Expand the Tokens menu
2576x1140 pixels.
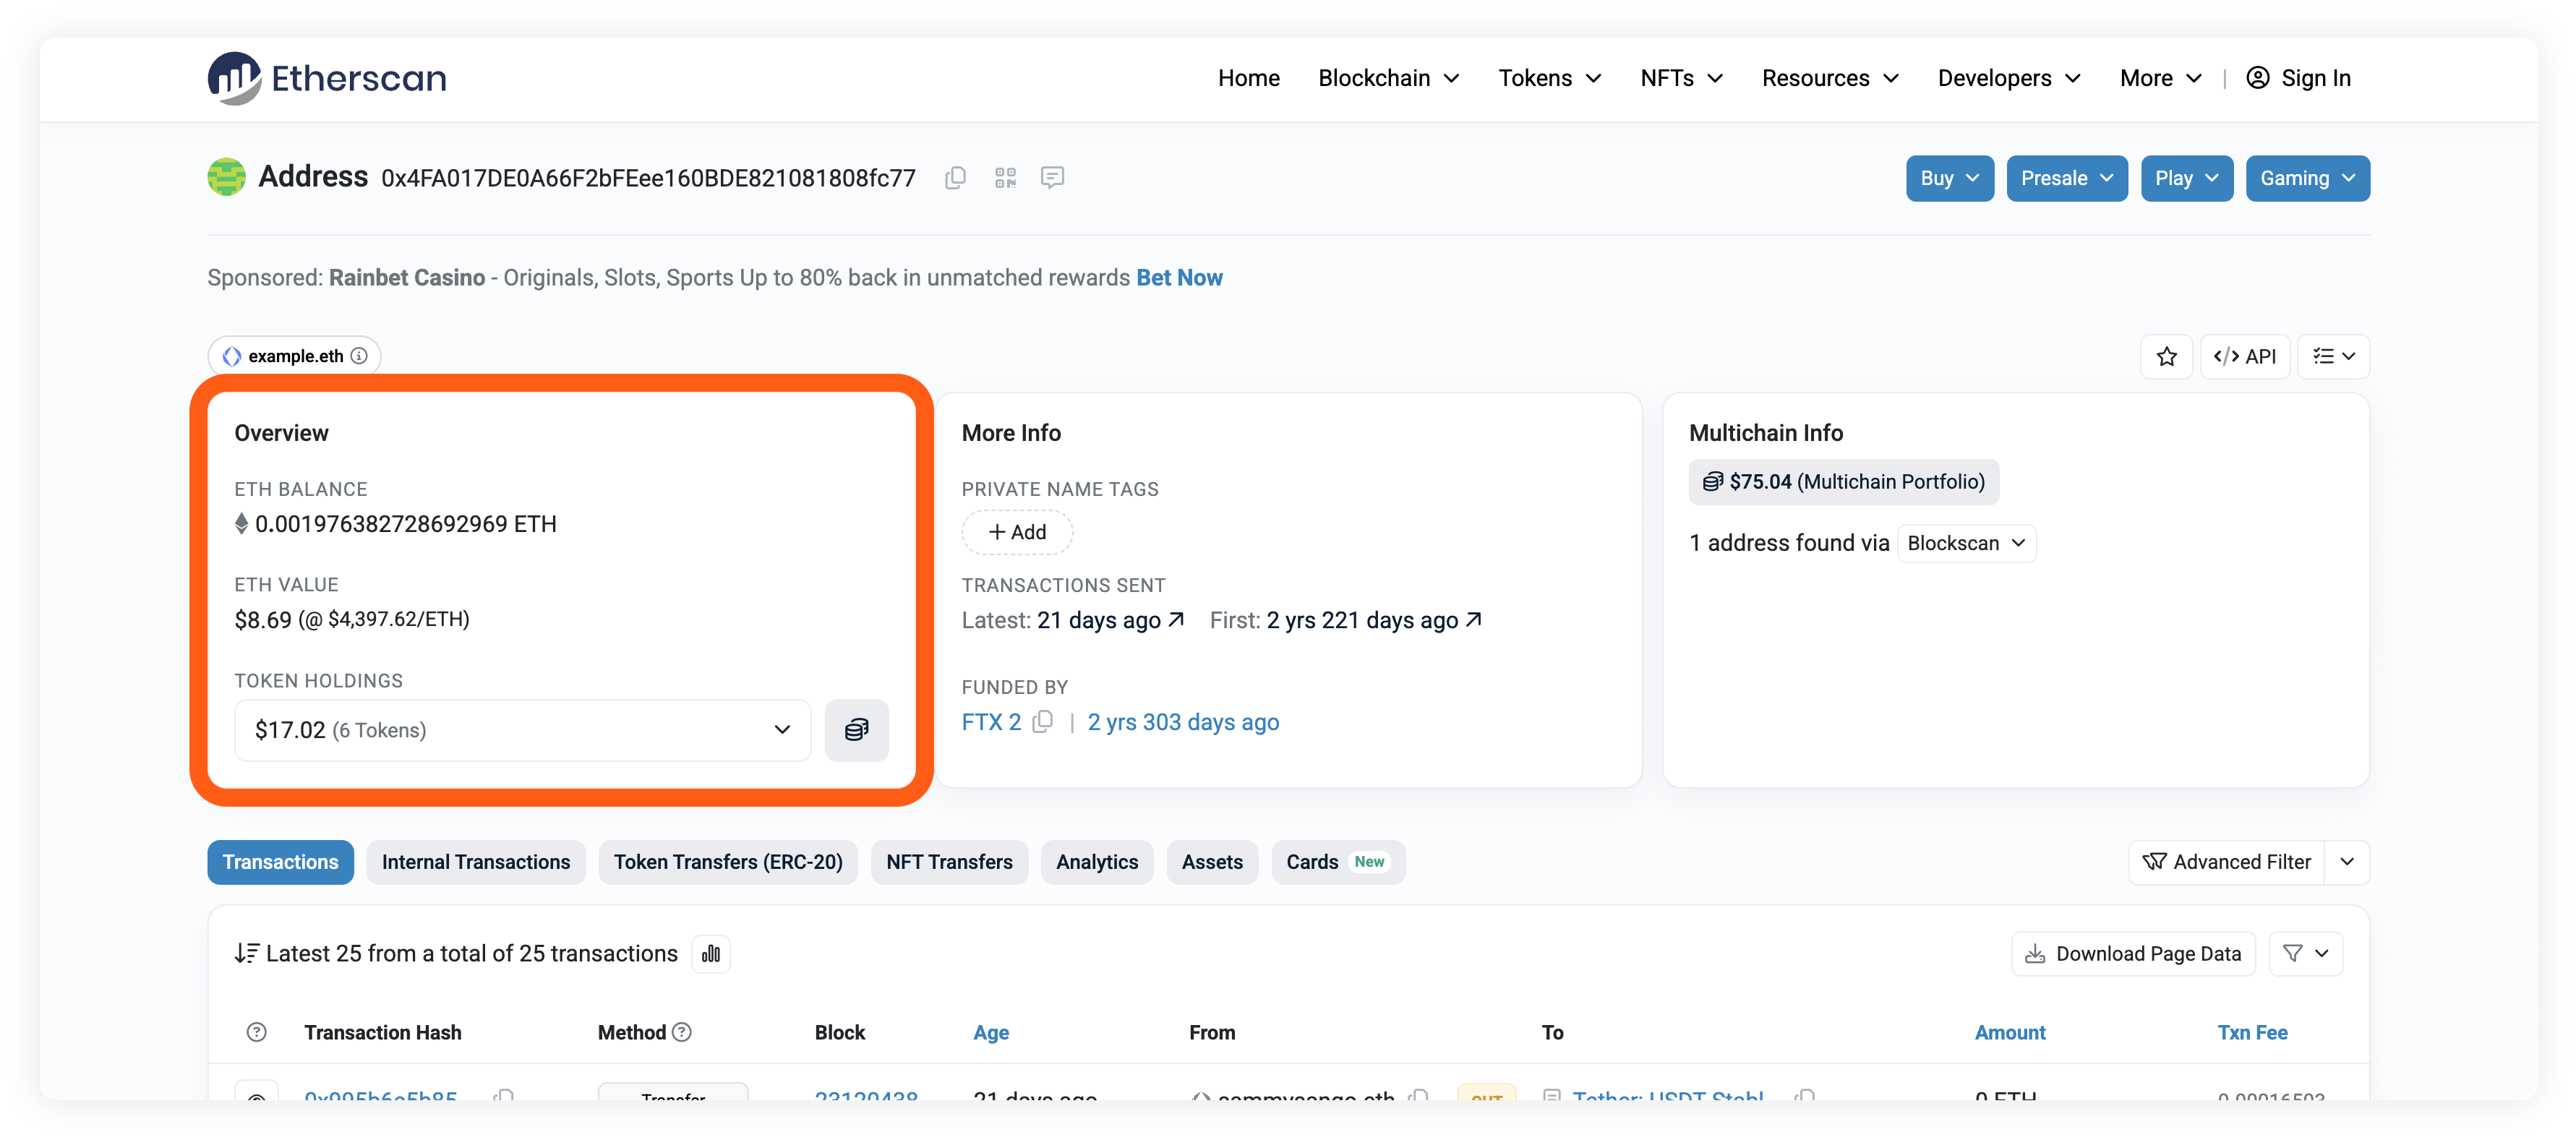(x=1549, y=78)
